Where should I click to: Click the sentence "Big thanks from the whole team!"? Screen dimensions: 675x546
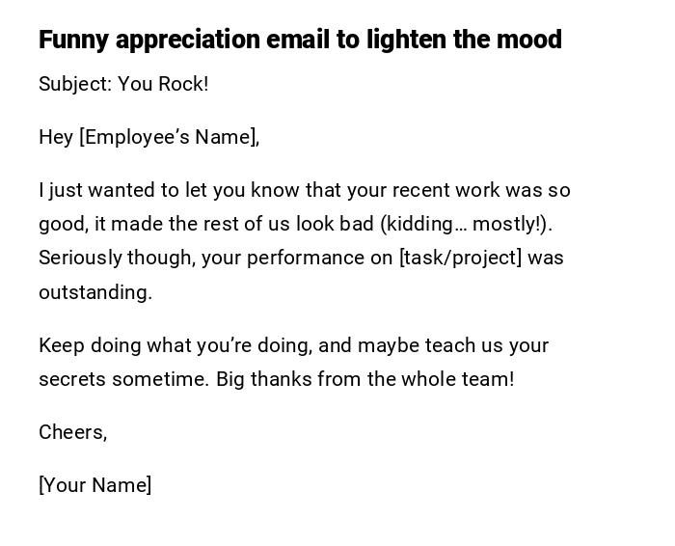click(364, 379)
